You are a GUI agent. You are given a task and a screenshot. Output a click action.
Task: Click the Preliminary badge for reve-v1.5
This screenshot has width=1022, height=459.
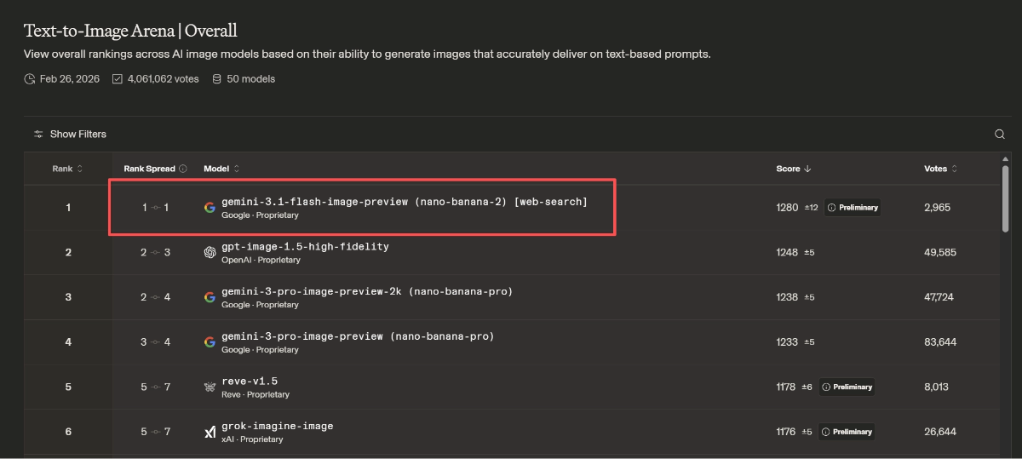[x=847, y=387]
